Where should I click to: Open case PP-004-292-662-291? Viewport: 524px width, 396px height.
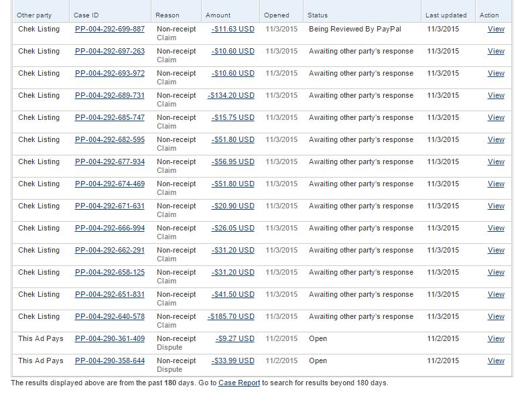[110, 250]
